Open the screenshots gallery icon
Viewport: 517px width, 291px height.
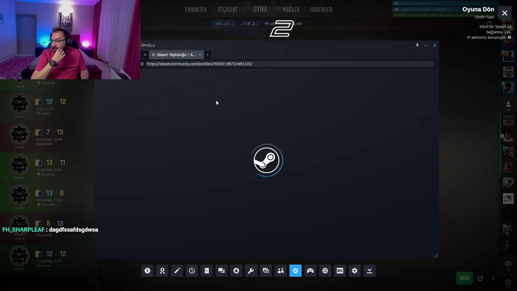(x=266, y=271)
